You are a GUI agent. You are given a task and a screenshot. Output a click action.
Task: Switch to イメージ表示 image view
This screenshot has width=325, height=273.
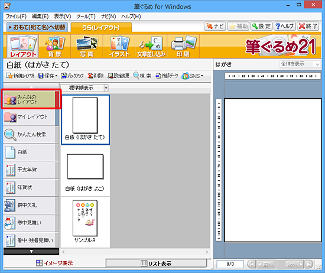point(54,264)
